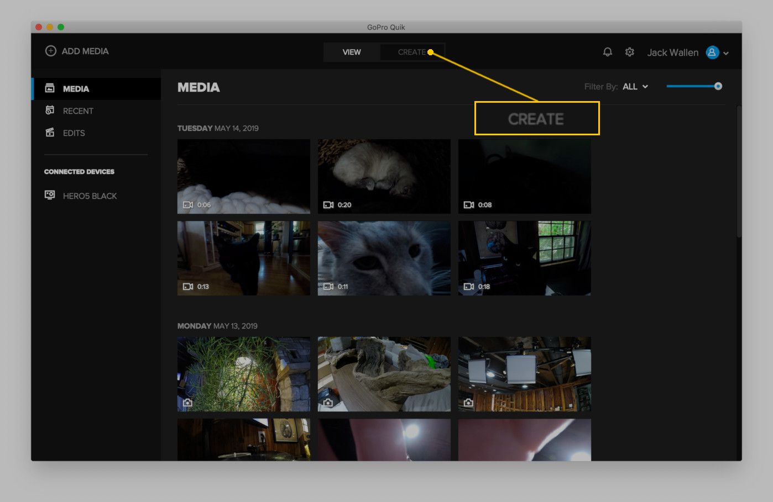Click the 'MONDAY MAY 13, 2019' date header
Image resolution: width=773 pixels, height=502 pixels.
[x=217, y=326]
